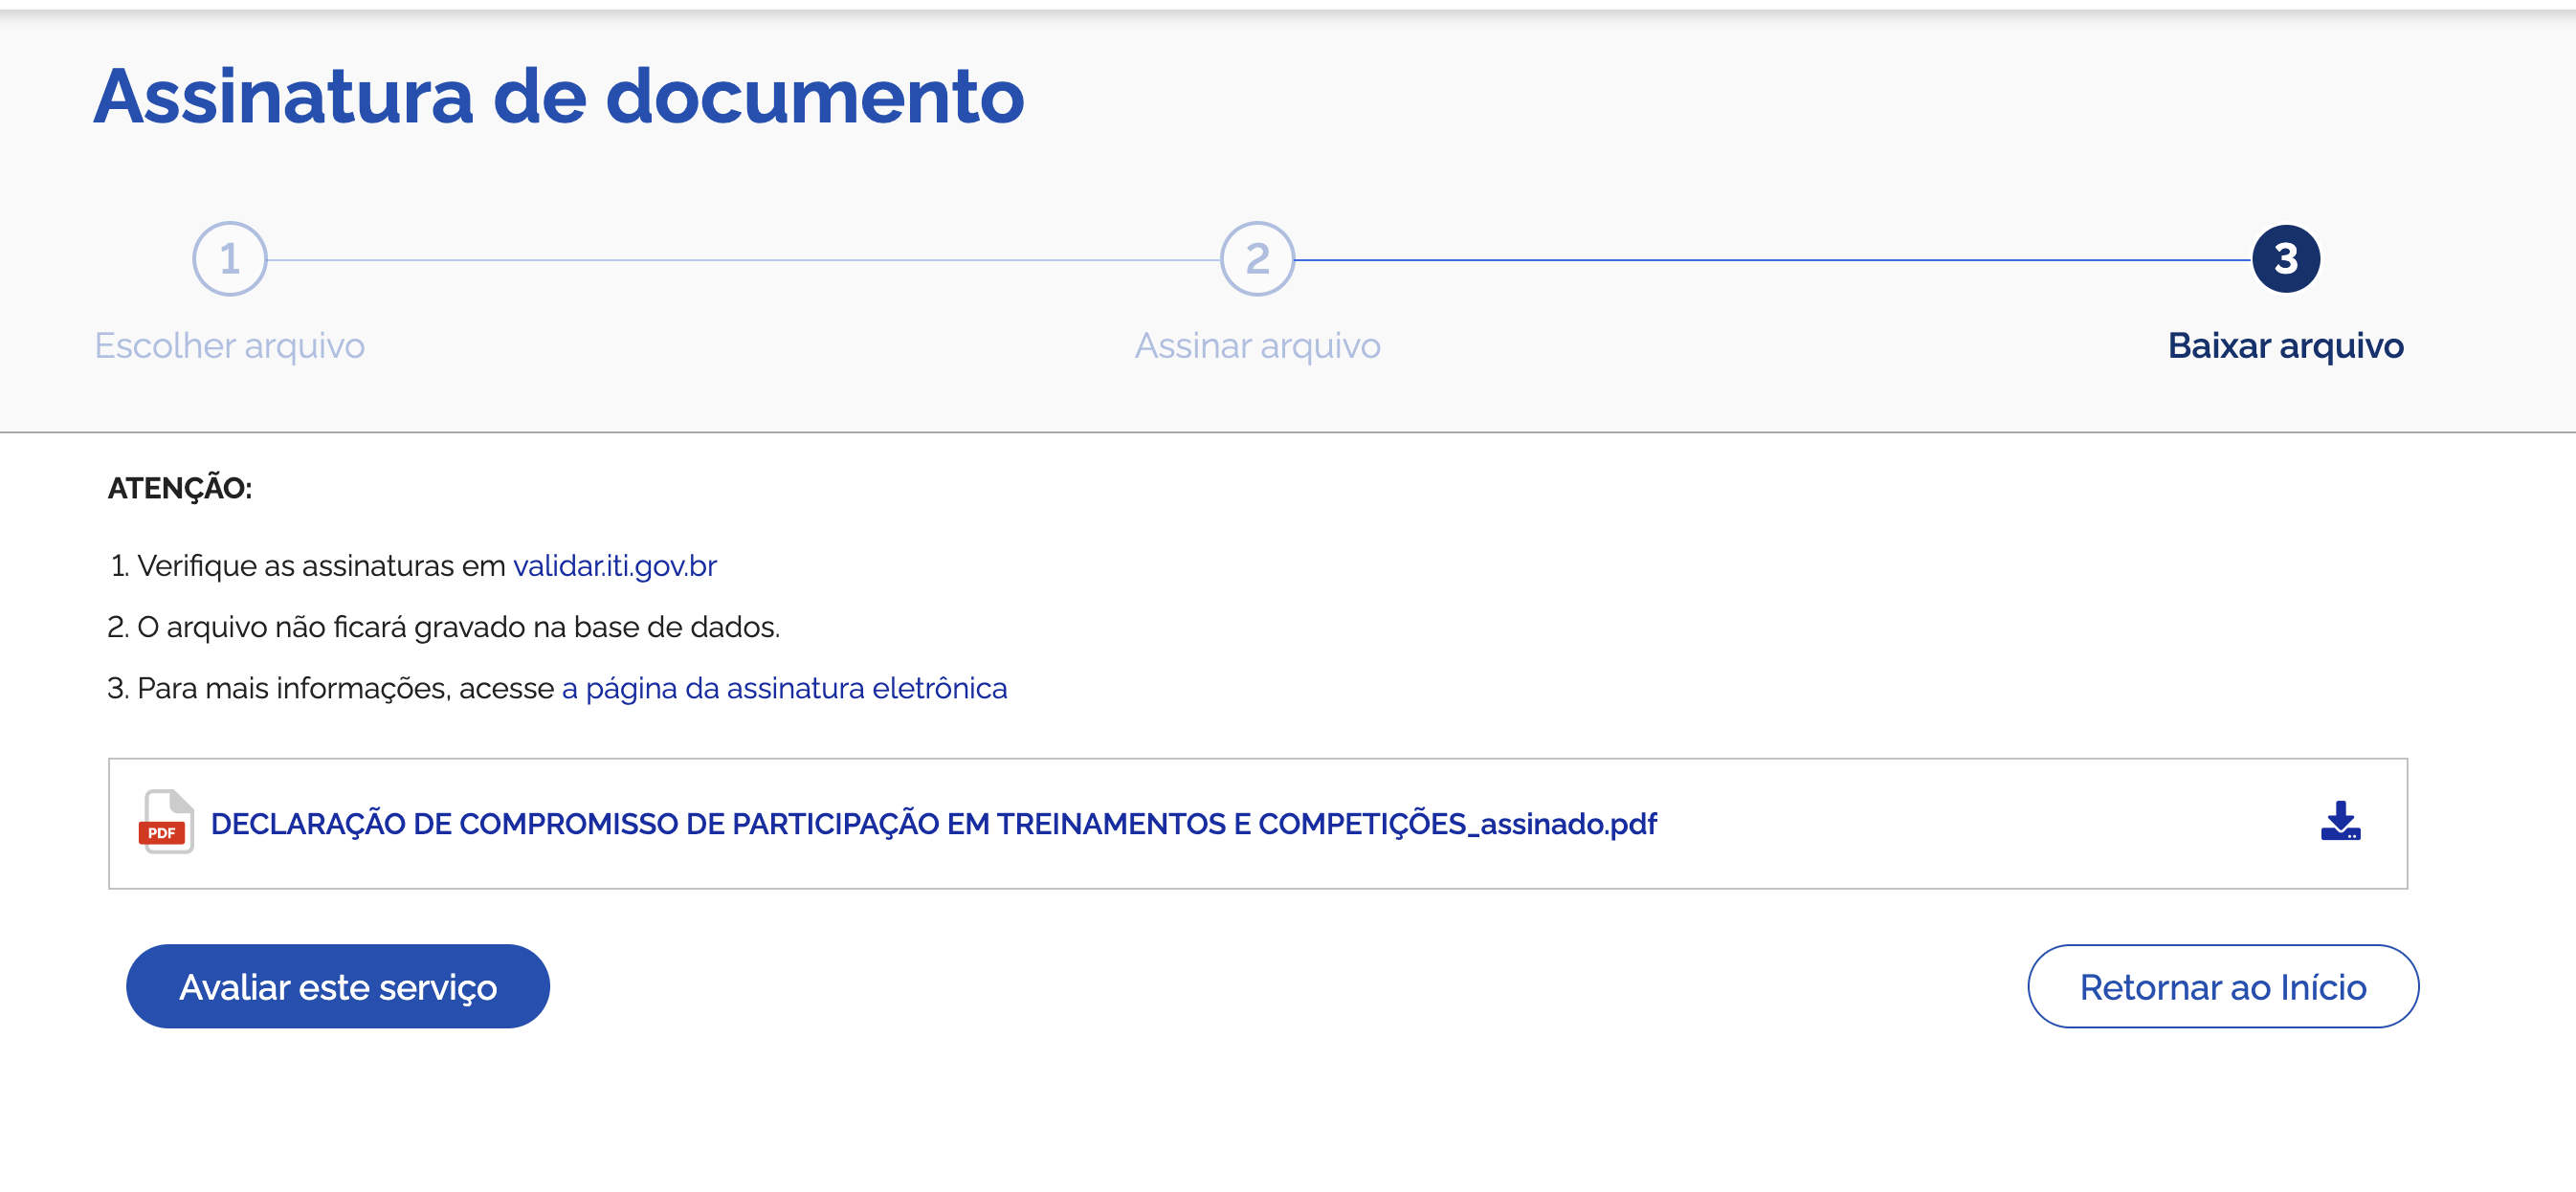Select step 2 circle in the stepper
Viewport: 2576px width, 1192px height.
point(1257,259)
